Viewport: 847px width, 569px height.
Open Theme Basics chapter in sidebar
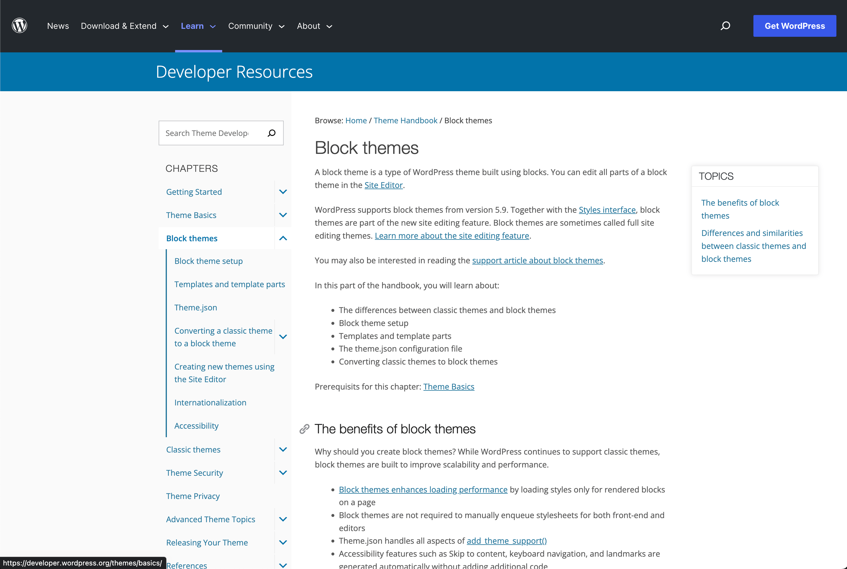point(191,215)
